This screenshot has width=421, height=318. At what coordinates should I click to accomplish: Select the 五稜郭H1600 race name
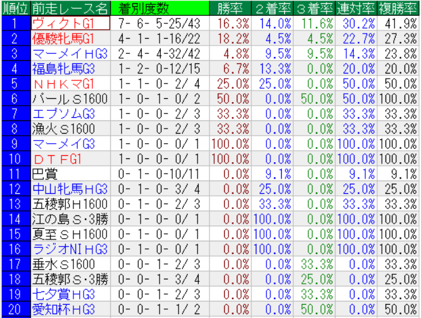pyautogui.click(x=70, y=204)
